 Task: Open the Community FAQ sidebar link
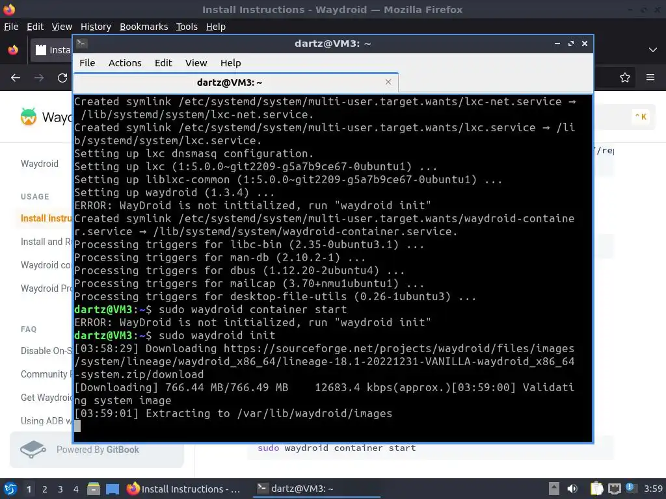[x=46, y=374]
